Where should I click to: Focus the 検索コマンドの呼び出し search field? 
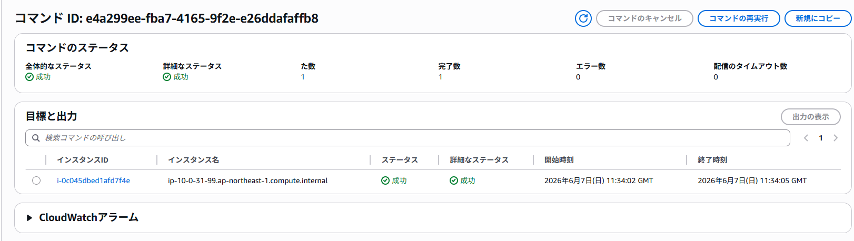pos(408,138)
